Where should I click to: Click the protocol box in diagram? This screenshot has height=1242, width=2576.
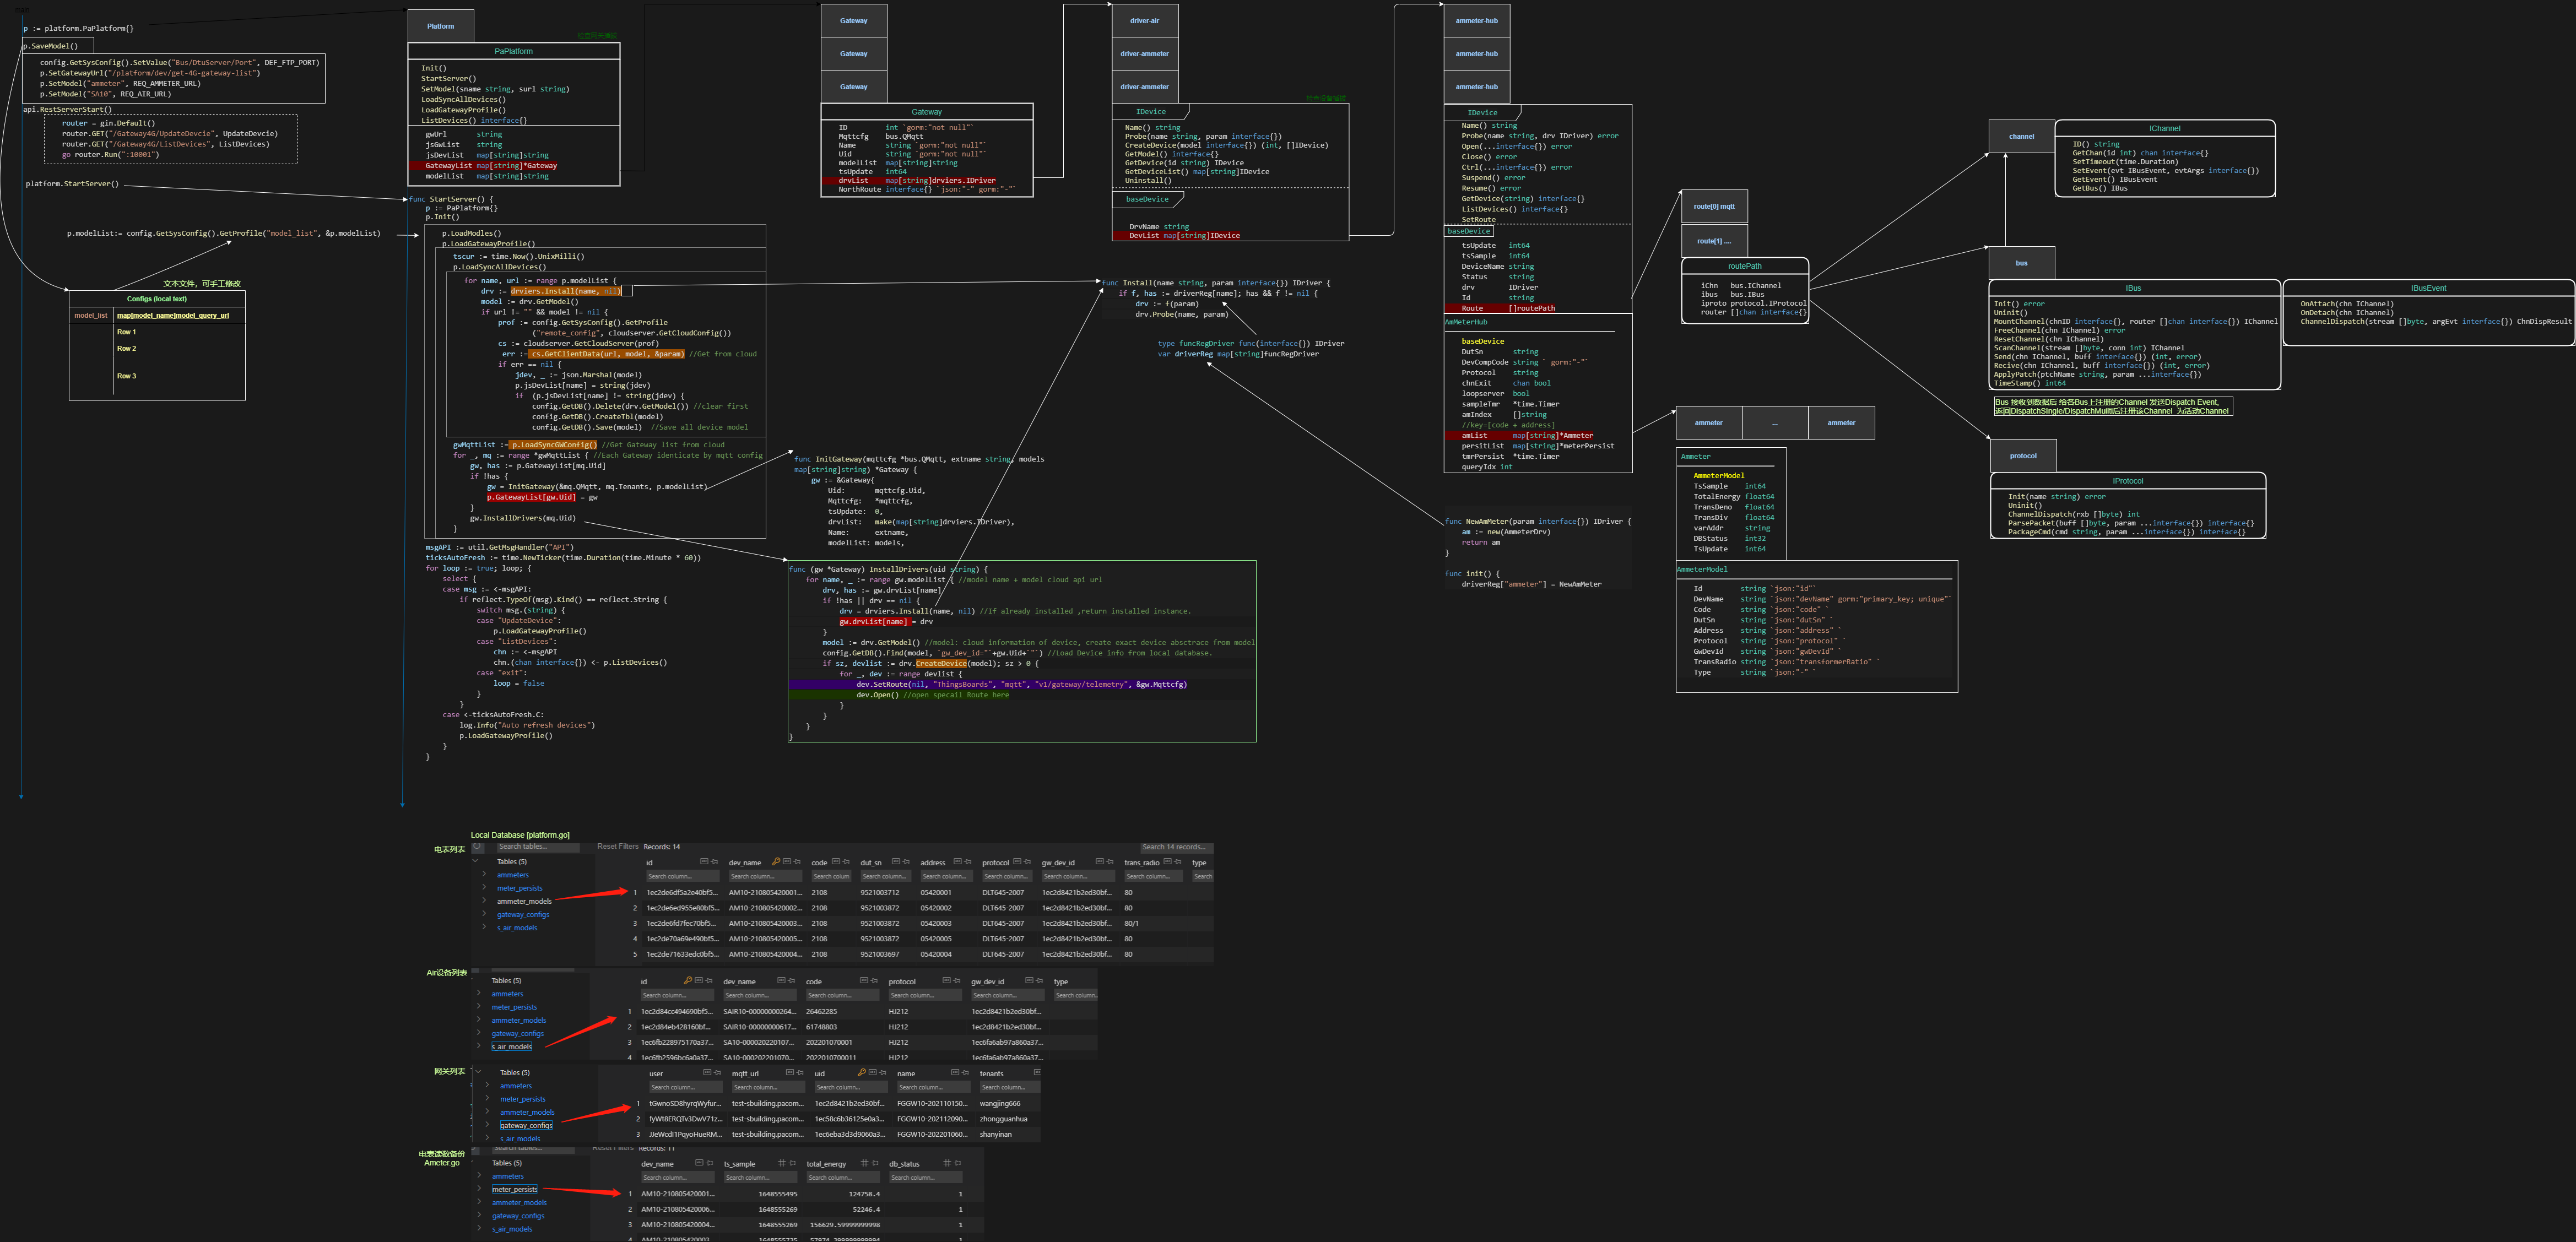click(2023, 456)
